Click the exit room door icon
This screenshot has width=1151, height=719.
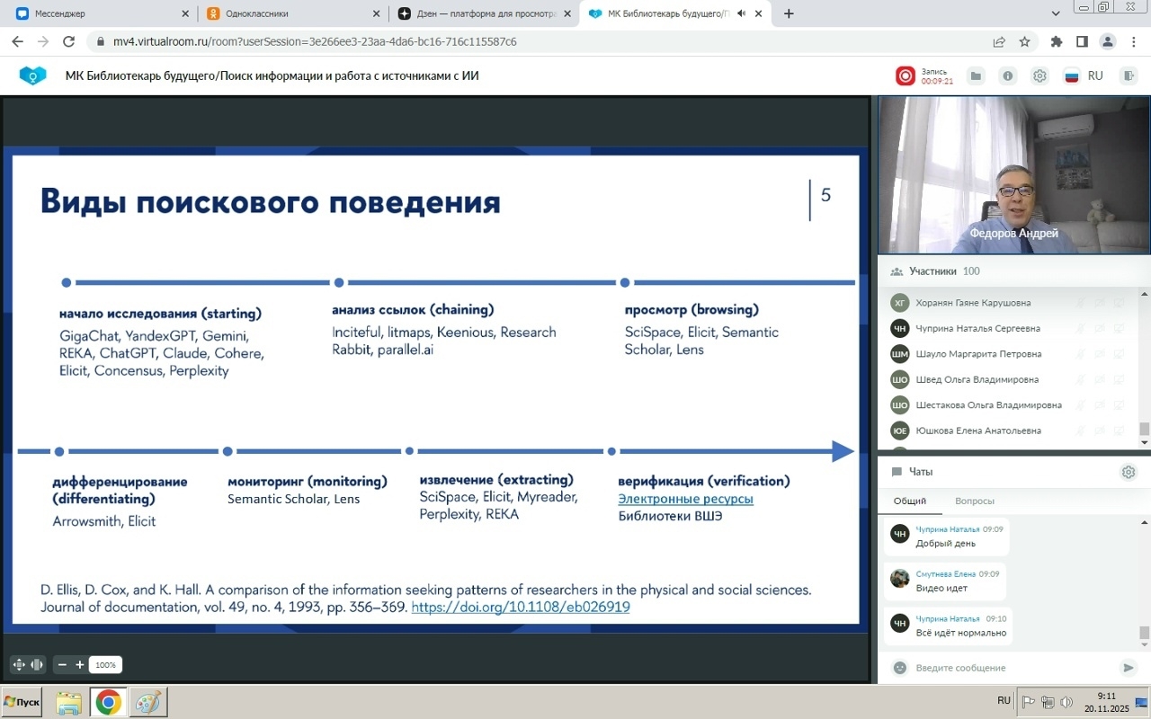pos(1128,76)
